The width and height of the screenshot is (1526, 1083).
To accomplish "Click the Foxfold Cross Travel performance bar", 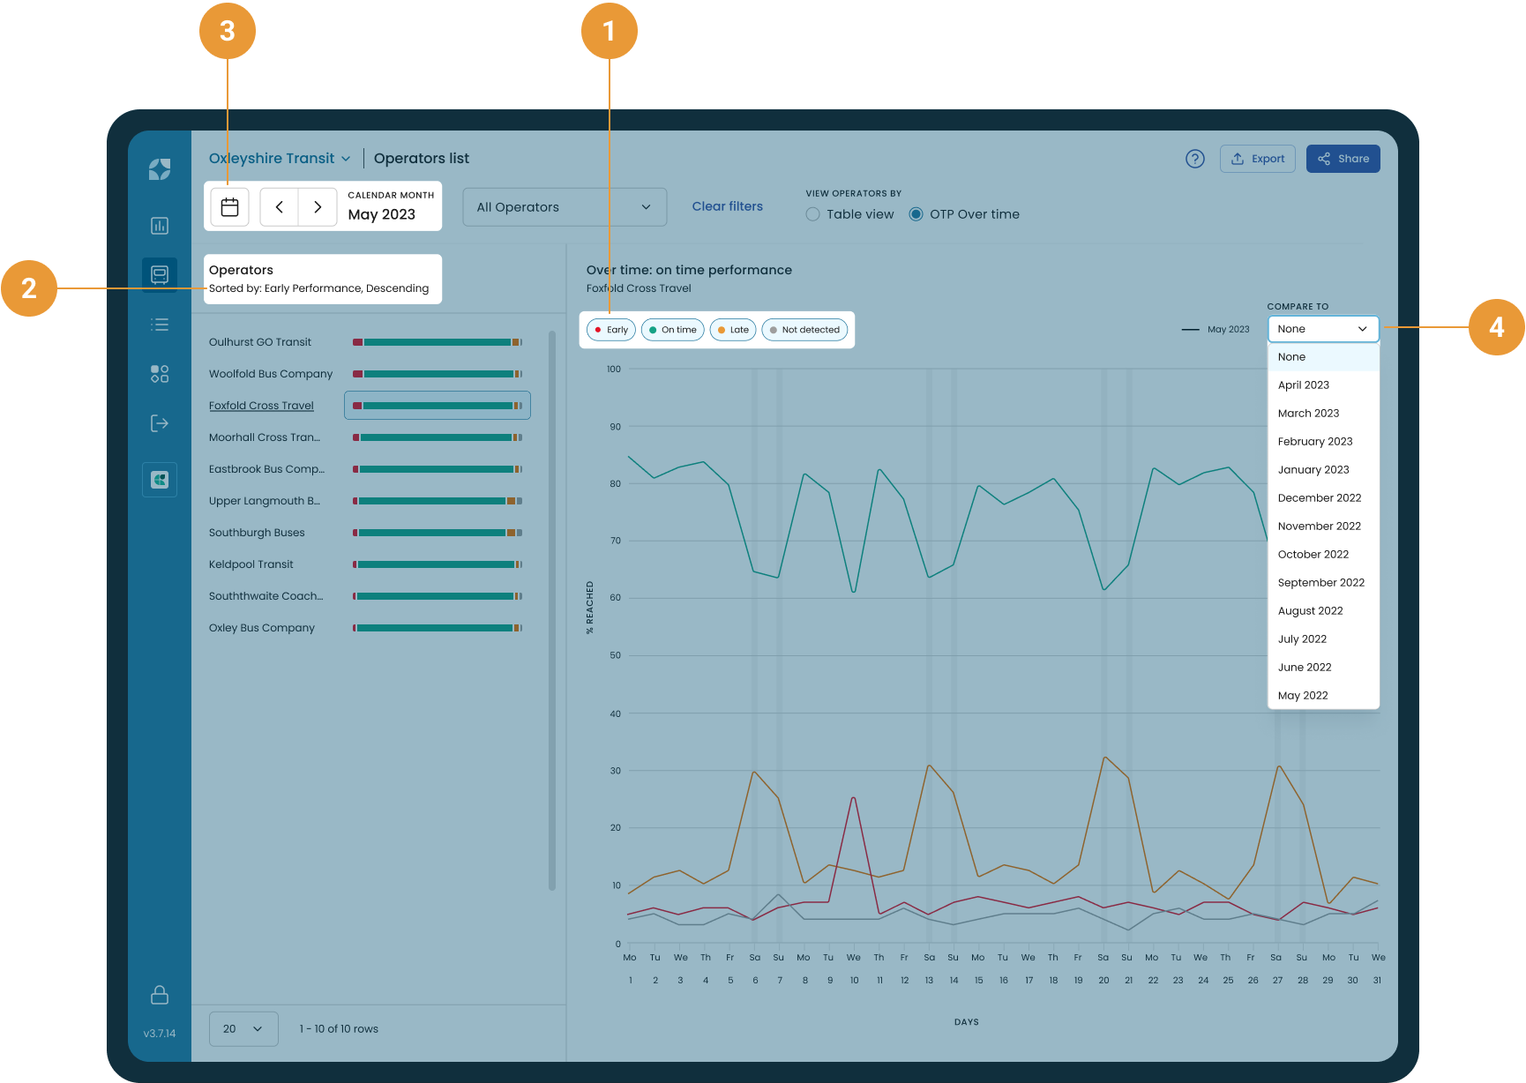I will pos(438,406).
